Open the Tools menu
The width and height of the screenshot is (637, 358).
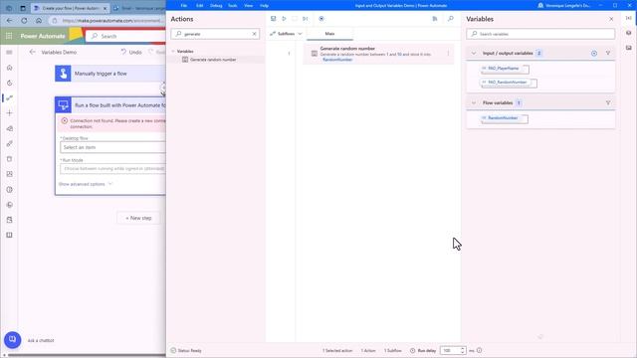pos(232,6)
